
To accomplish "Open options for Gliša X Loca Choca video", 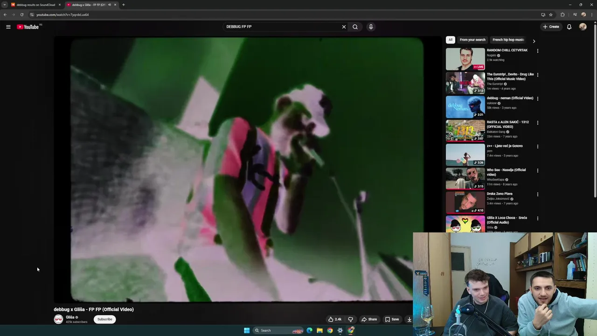I will [x=537, y=218].
